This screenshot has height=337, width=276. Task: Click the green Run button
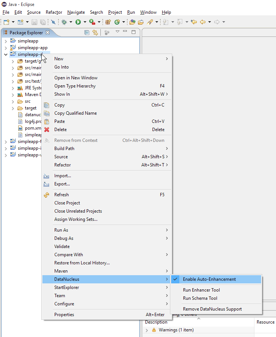tap(78, 22)
